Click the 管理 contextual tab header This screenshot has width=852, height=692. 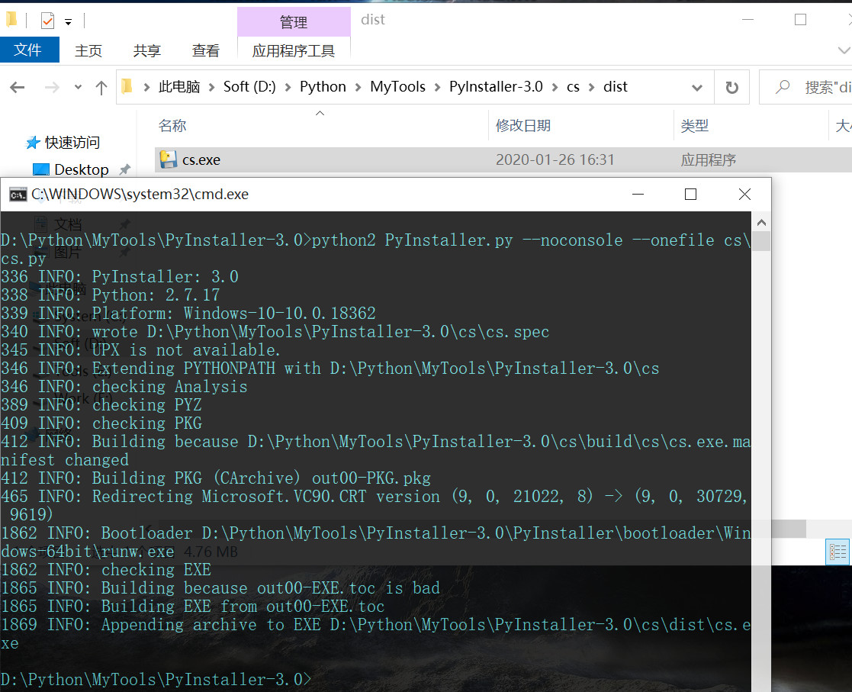tap(294, 21)
